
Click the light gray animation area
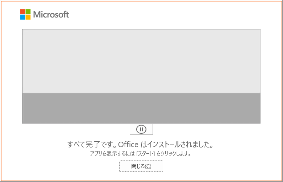[141, 61]
